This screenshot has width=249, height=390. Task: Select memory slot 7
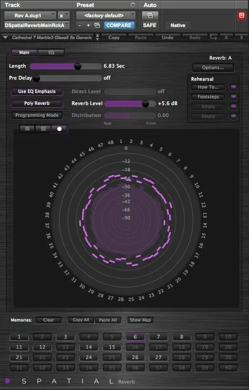pyautogui.click(x=158, y=337)
